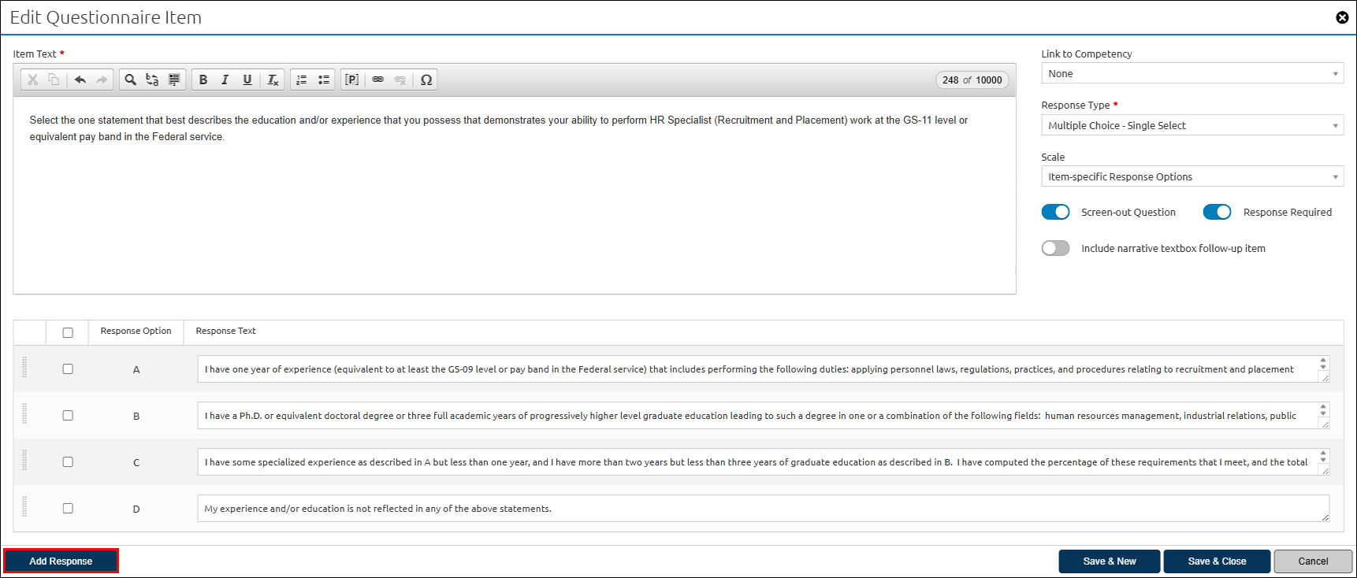
Task: Open the Scale dropdown
Action: click(x=1192, y=176)
